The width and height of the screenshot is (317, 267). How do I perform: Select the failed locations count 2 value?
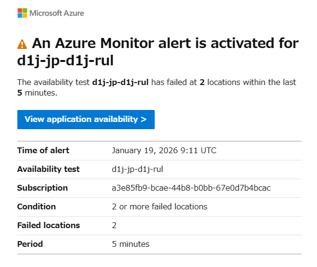[x=114, y=225]
